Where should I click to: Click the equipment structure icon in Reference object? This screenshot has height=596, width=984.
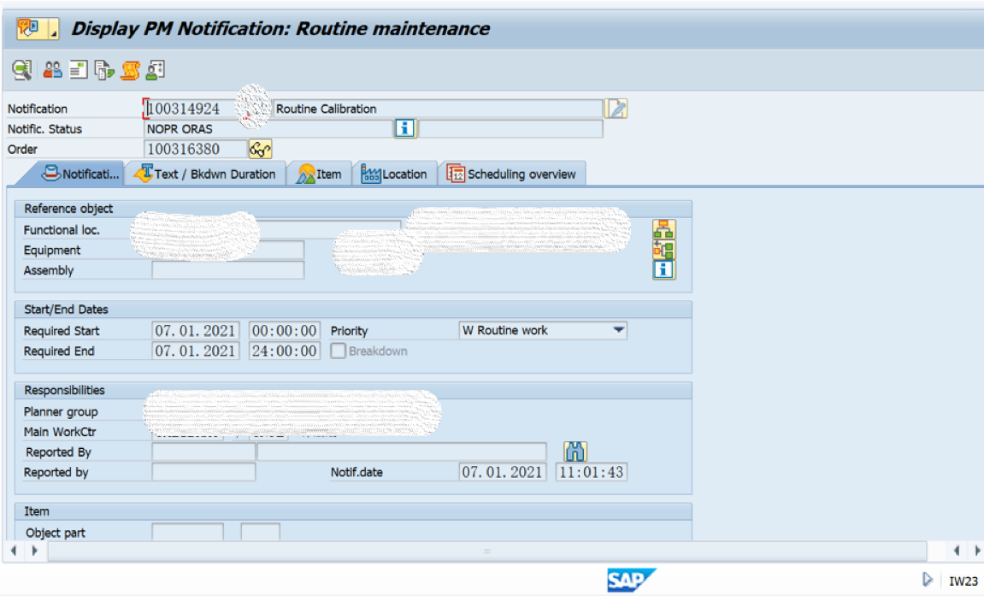(x=663, y=250)
